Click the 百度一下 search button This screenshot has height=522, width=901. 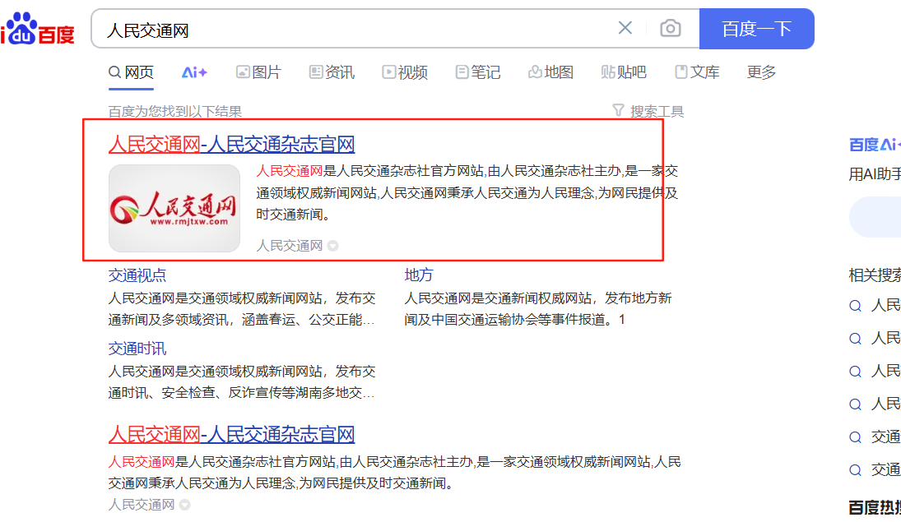757,29
